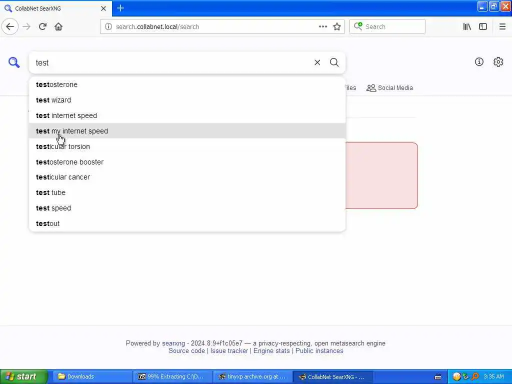Submit search with magnifier button
Image resolution: width=512 pixels, height=384 pixels.
pyautogui.click(x=334, y=62)
